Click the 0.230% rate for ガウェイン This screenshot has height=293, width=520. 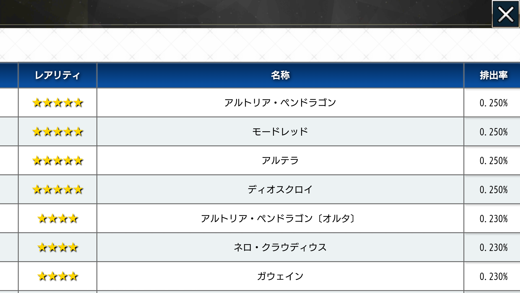click(x=493, y=276)
